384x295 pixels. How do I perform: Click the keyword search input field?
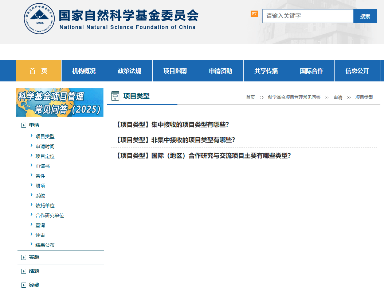(307, 16)
